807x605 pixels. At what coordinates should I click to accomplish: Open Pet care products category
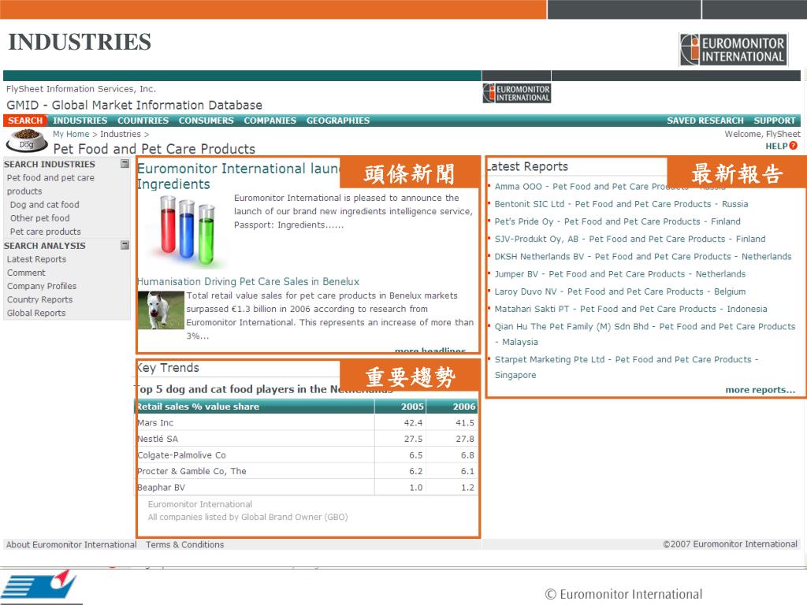[x=45, y=232]
